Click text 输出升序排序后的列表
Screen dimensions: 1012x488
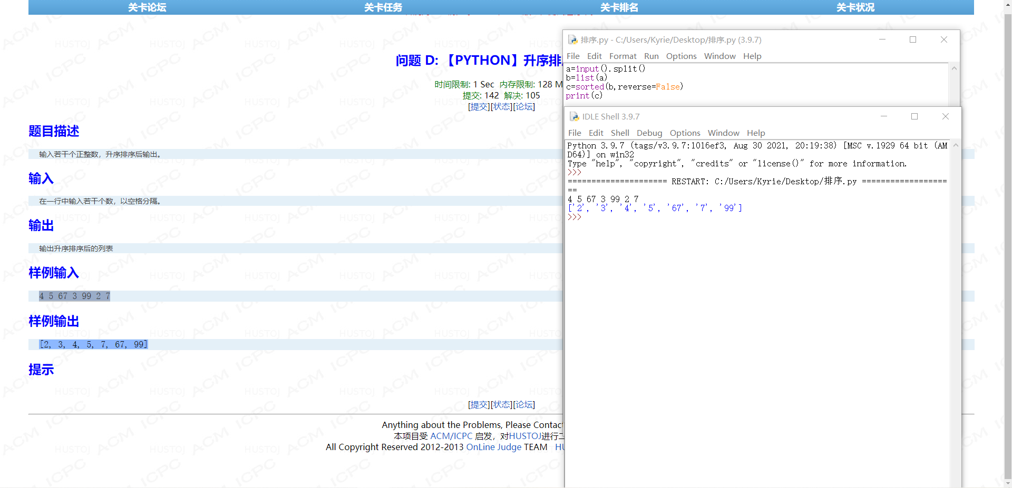76,248
